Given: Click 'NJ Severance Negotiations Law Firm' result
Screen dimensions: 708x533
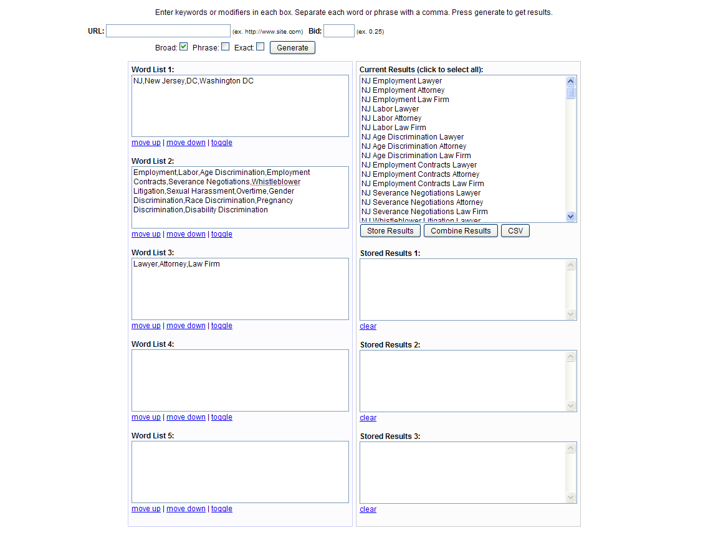Looking at the screenshot, I should pyautogui.click(x=424, y=212).
